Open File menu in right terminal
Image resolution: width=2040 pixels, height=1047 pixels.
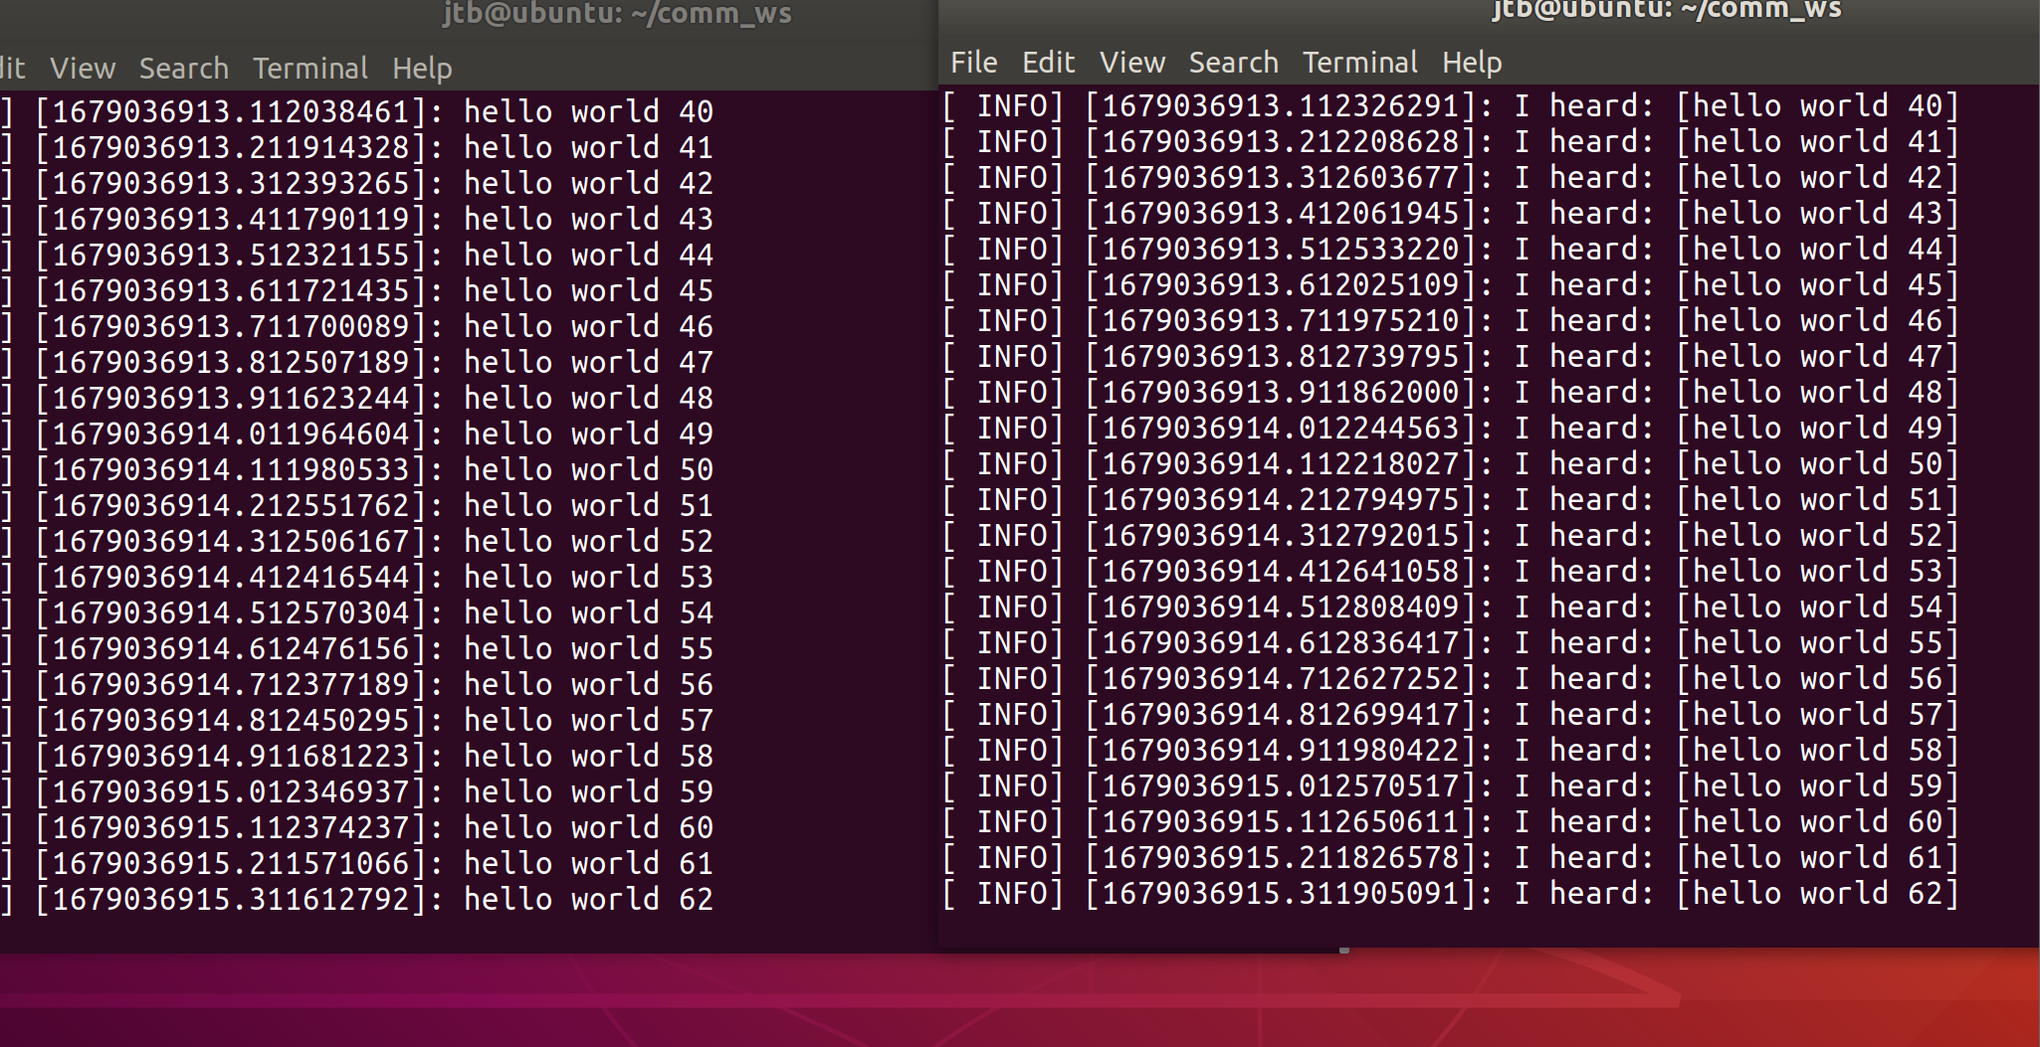click(x=973, y=63)
